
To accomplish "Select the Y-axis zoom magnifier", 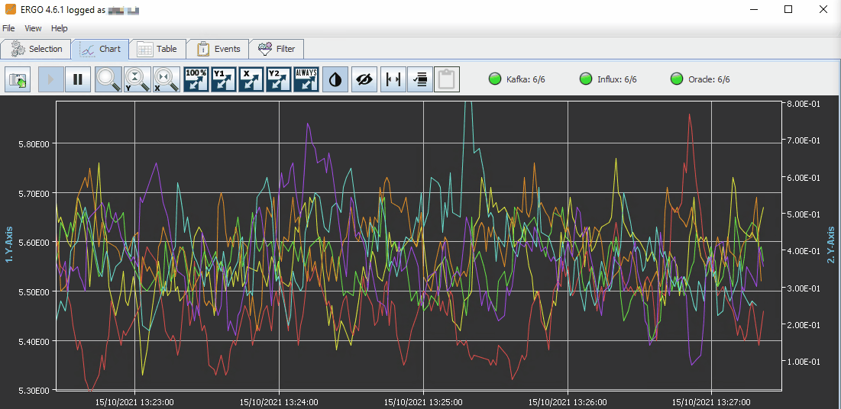I will (x=137, y=79).
